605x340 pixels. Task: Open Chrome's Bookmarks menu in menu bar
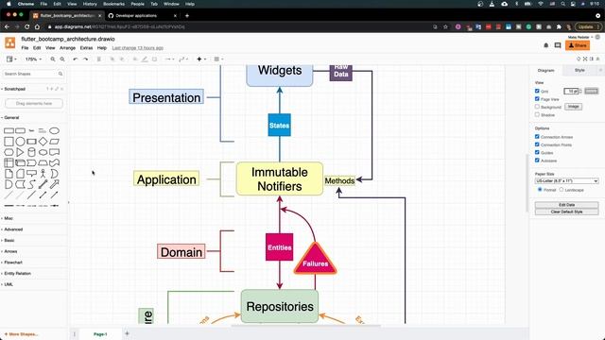(113, 4)
